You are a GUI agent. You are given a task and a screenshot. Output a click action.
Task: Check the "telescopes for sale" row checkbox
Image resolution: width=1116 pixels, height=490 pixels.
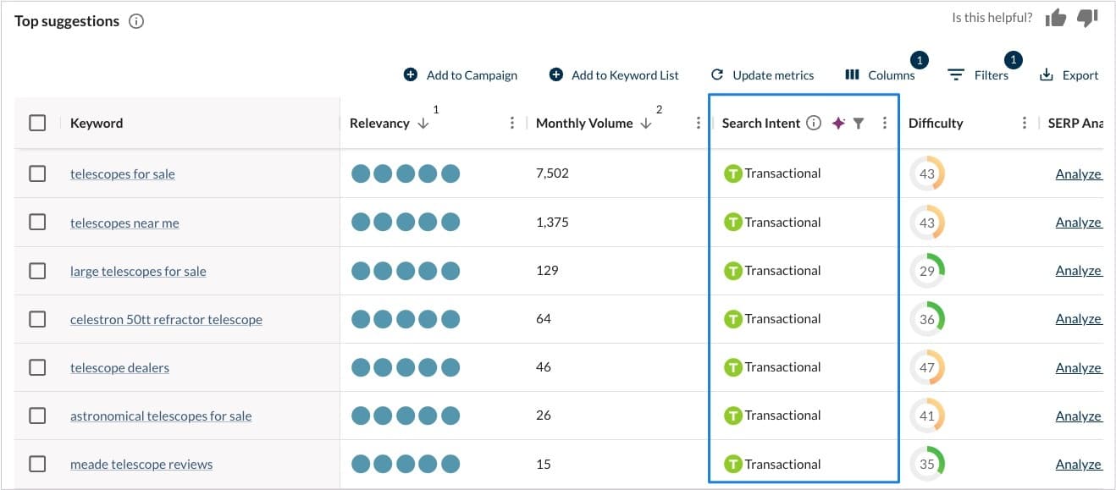click(37, 173)
